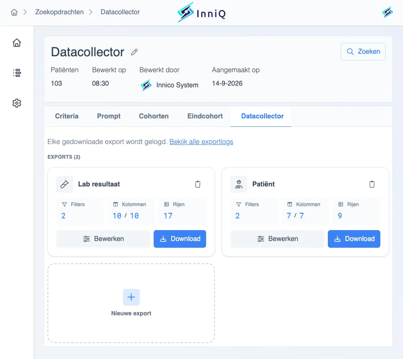Open the Eindcohort tab
The image size is (403, 359).
205,116
